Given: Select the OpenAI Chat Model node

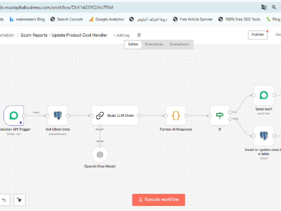Looking at the screenshot, I should [100, 154].
